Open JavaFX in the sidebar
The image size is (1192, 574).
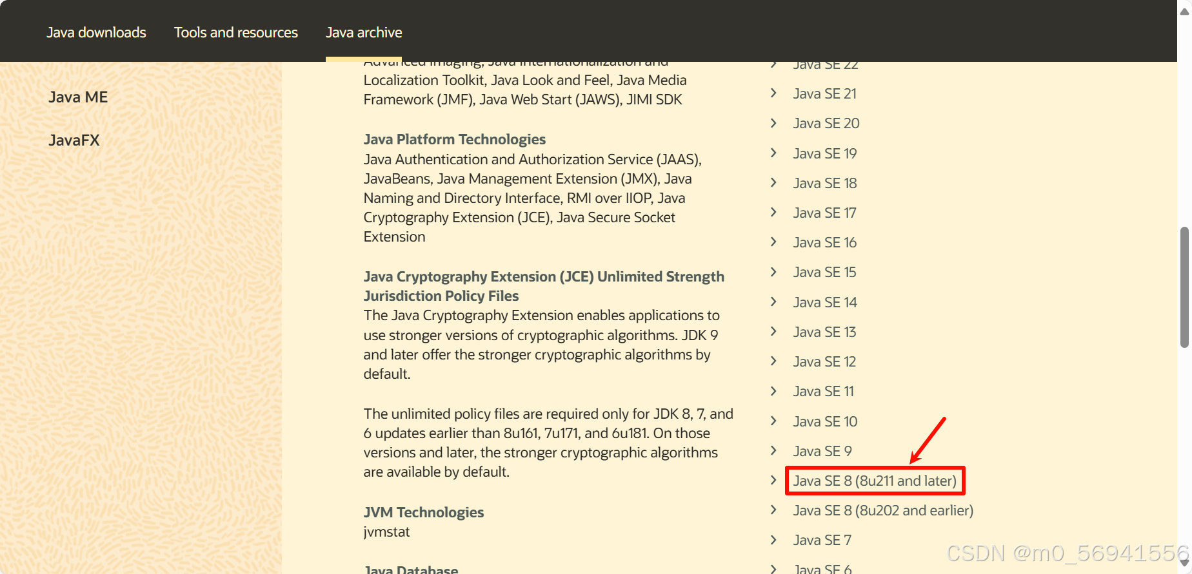click(74, 140)
